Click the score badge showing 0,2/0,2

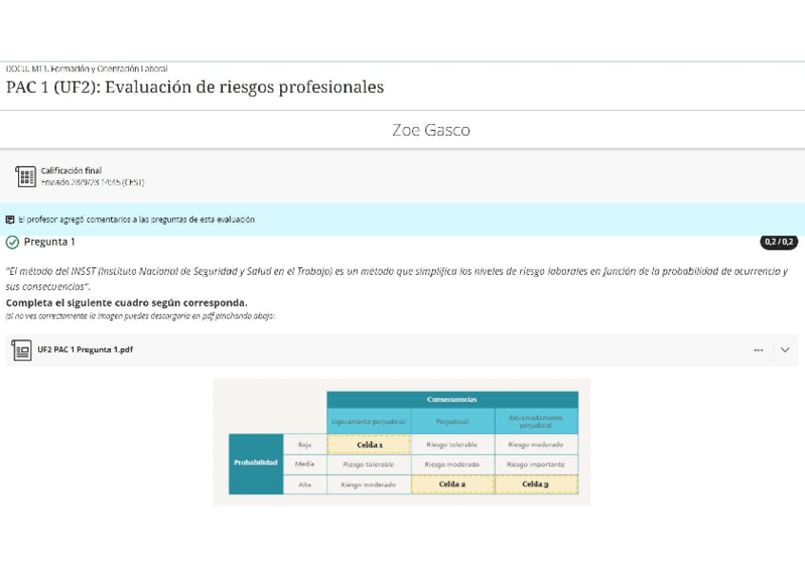779,242
